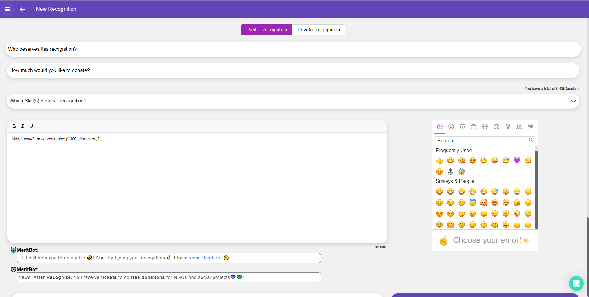Open the Who deserves this recognition field
Image resolution: width=589 pixels, height=297 pixels.
[293, 49]
